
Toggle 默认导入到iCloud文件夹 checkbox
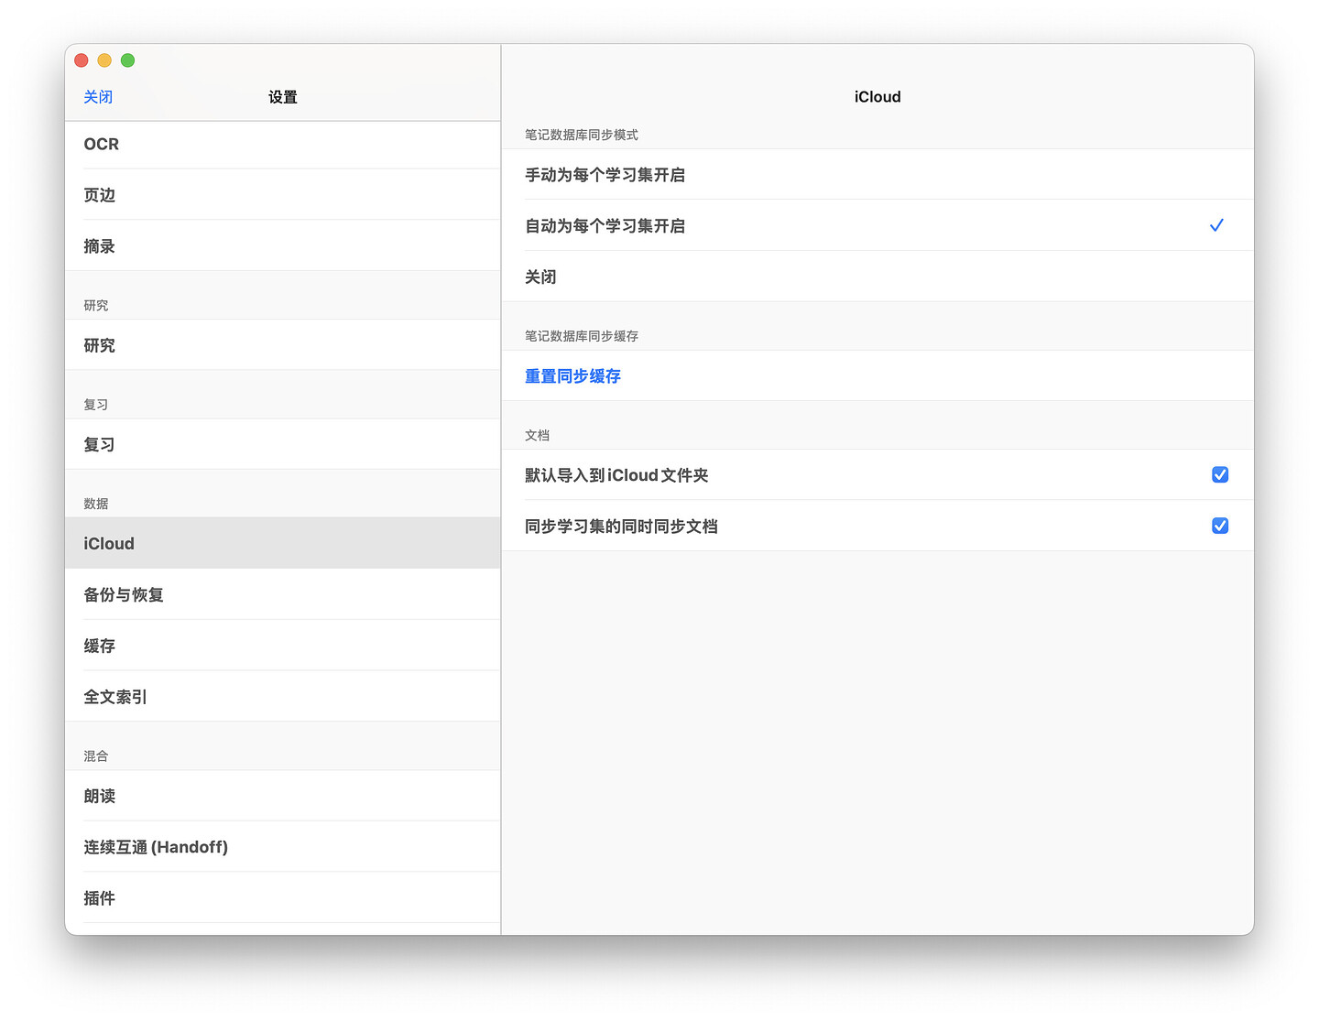pyautogui.click(x=1220, y=474)
